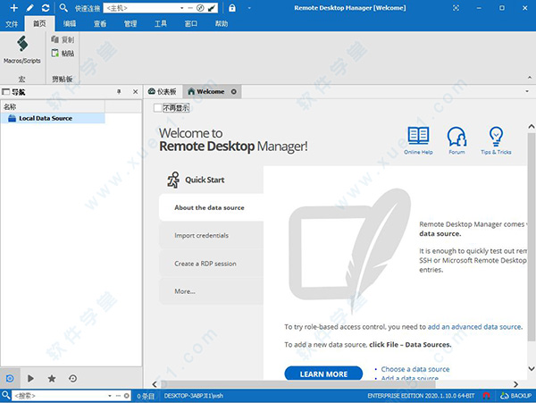Click the horizontal scrollbar thumb of the welcome page
Viewport: 536px width, 403px height.
click(298, 384)
